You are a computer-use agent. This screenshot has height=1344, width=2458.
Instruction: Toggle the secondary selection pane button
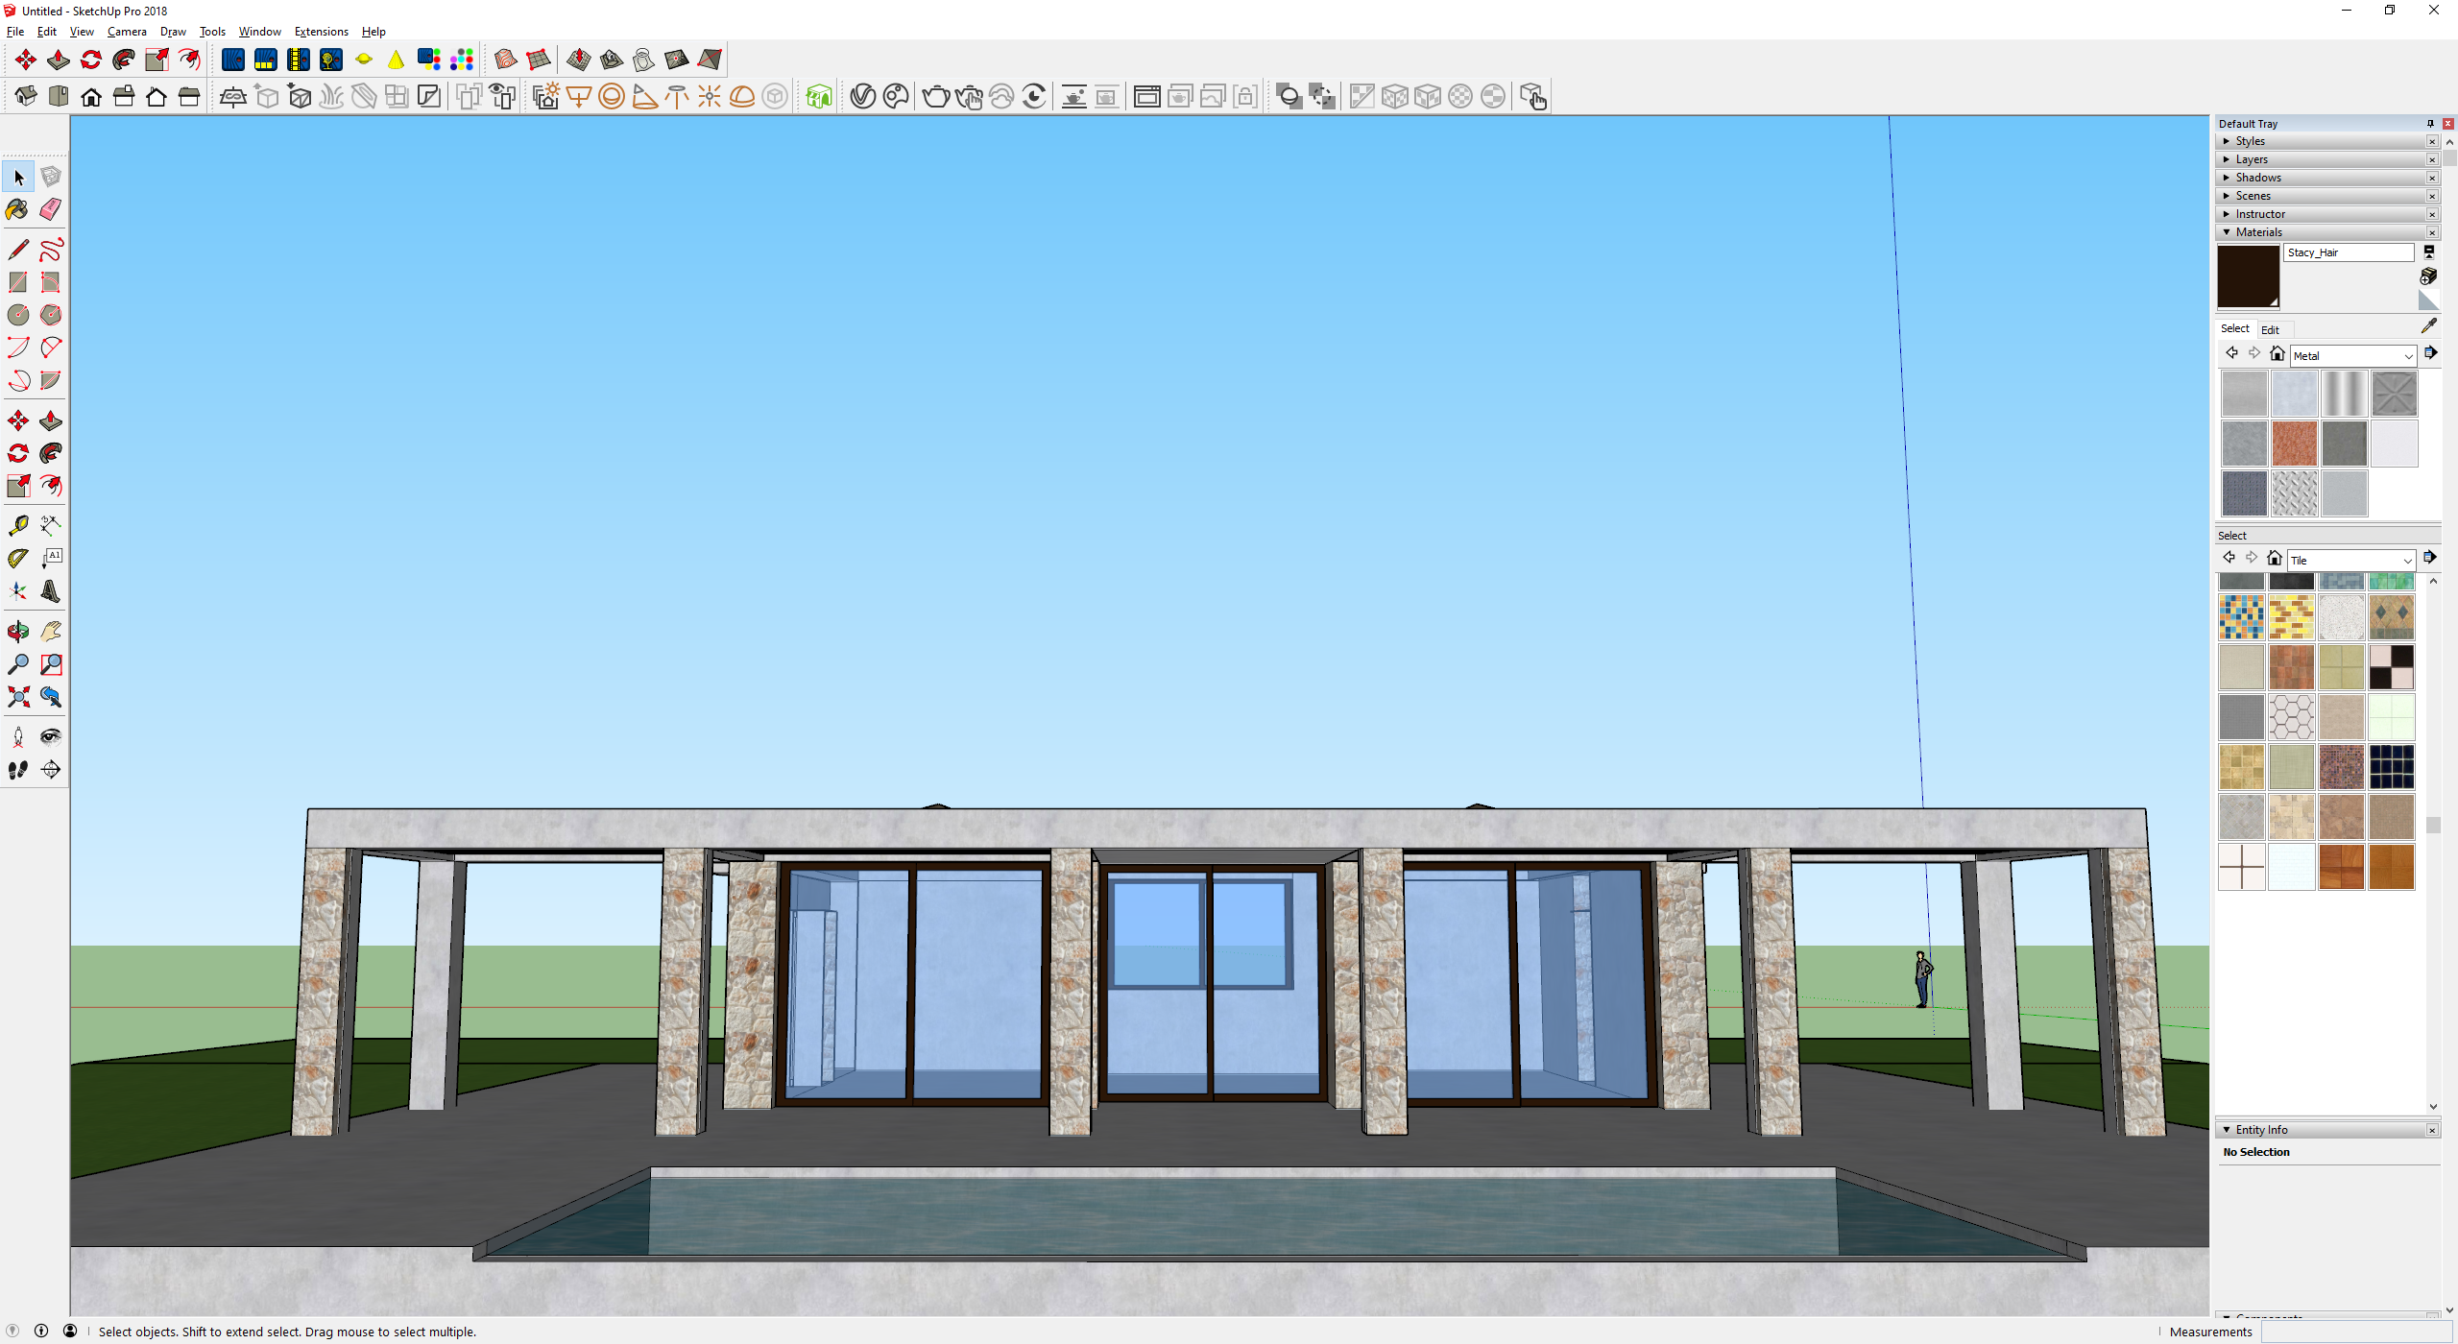click(x=2429, y=252)
